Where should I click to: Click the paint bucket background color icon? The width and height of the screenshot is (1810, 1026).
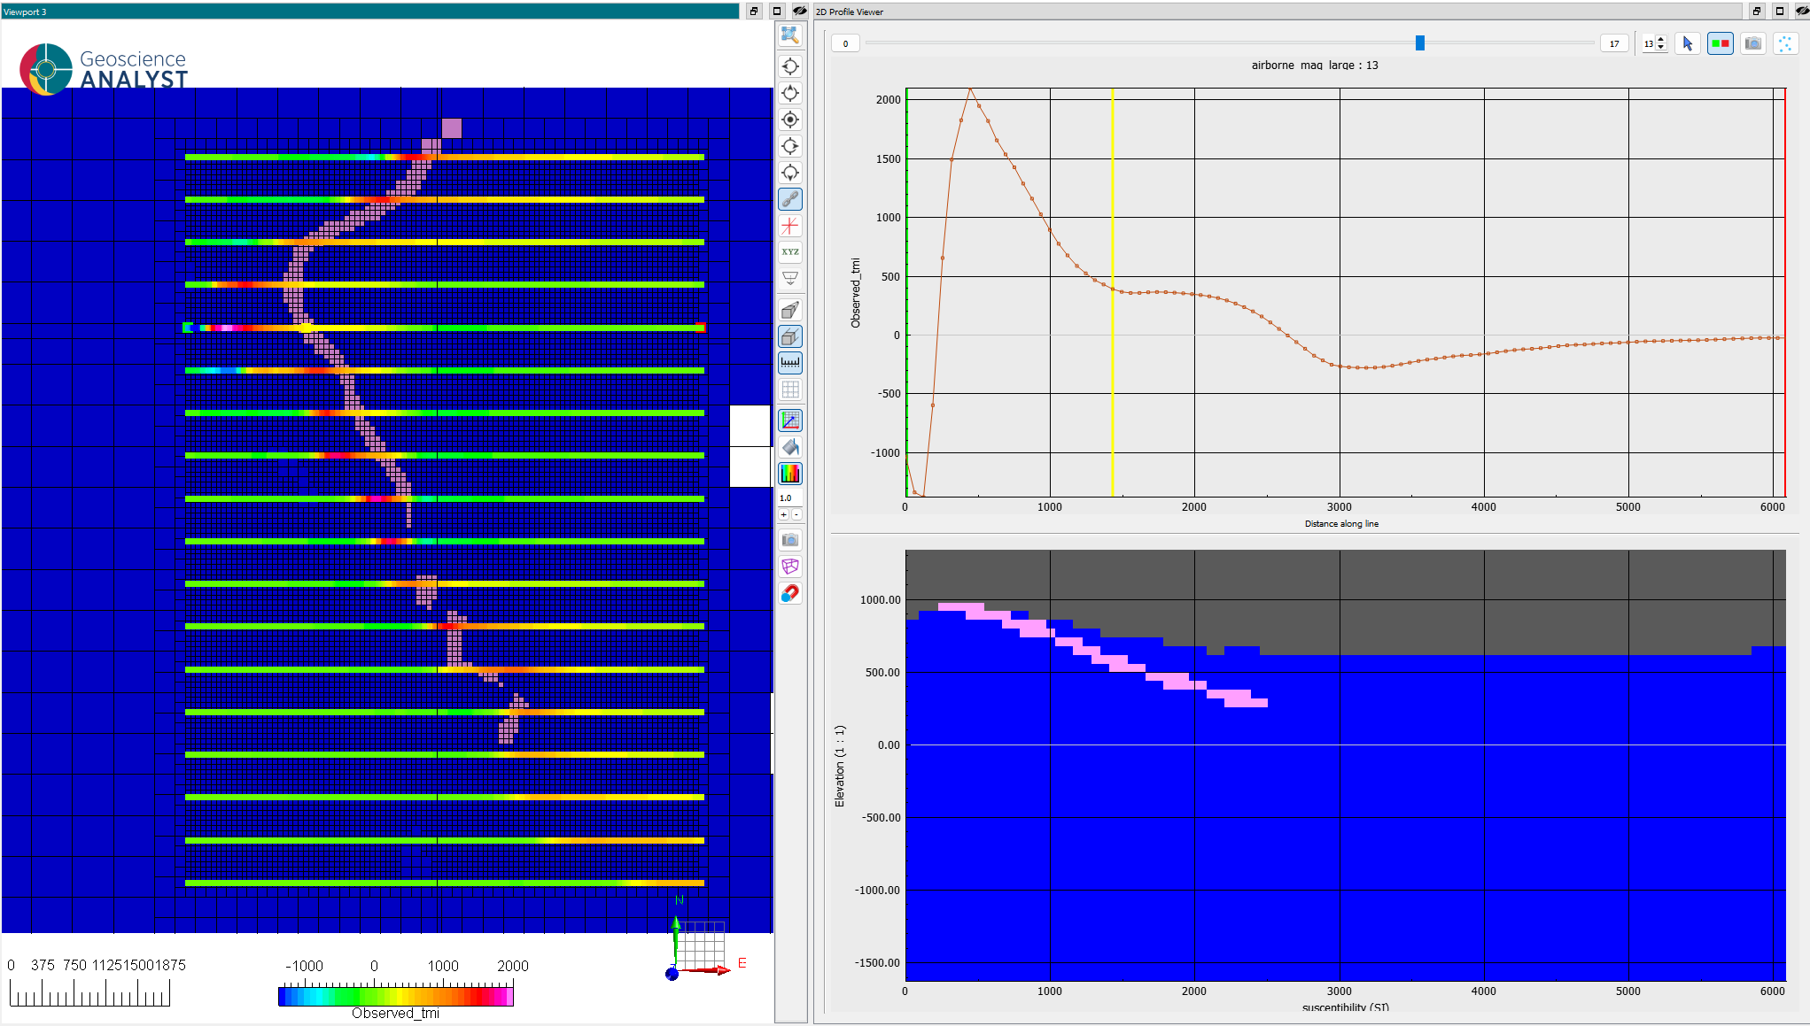click(x=789, y=447)
